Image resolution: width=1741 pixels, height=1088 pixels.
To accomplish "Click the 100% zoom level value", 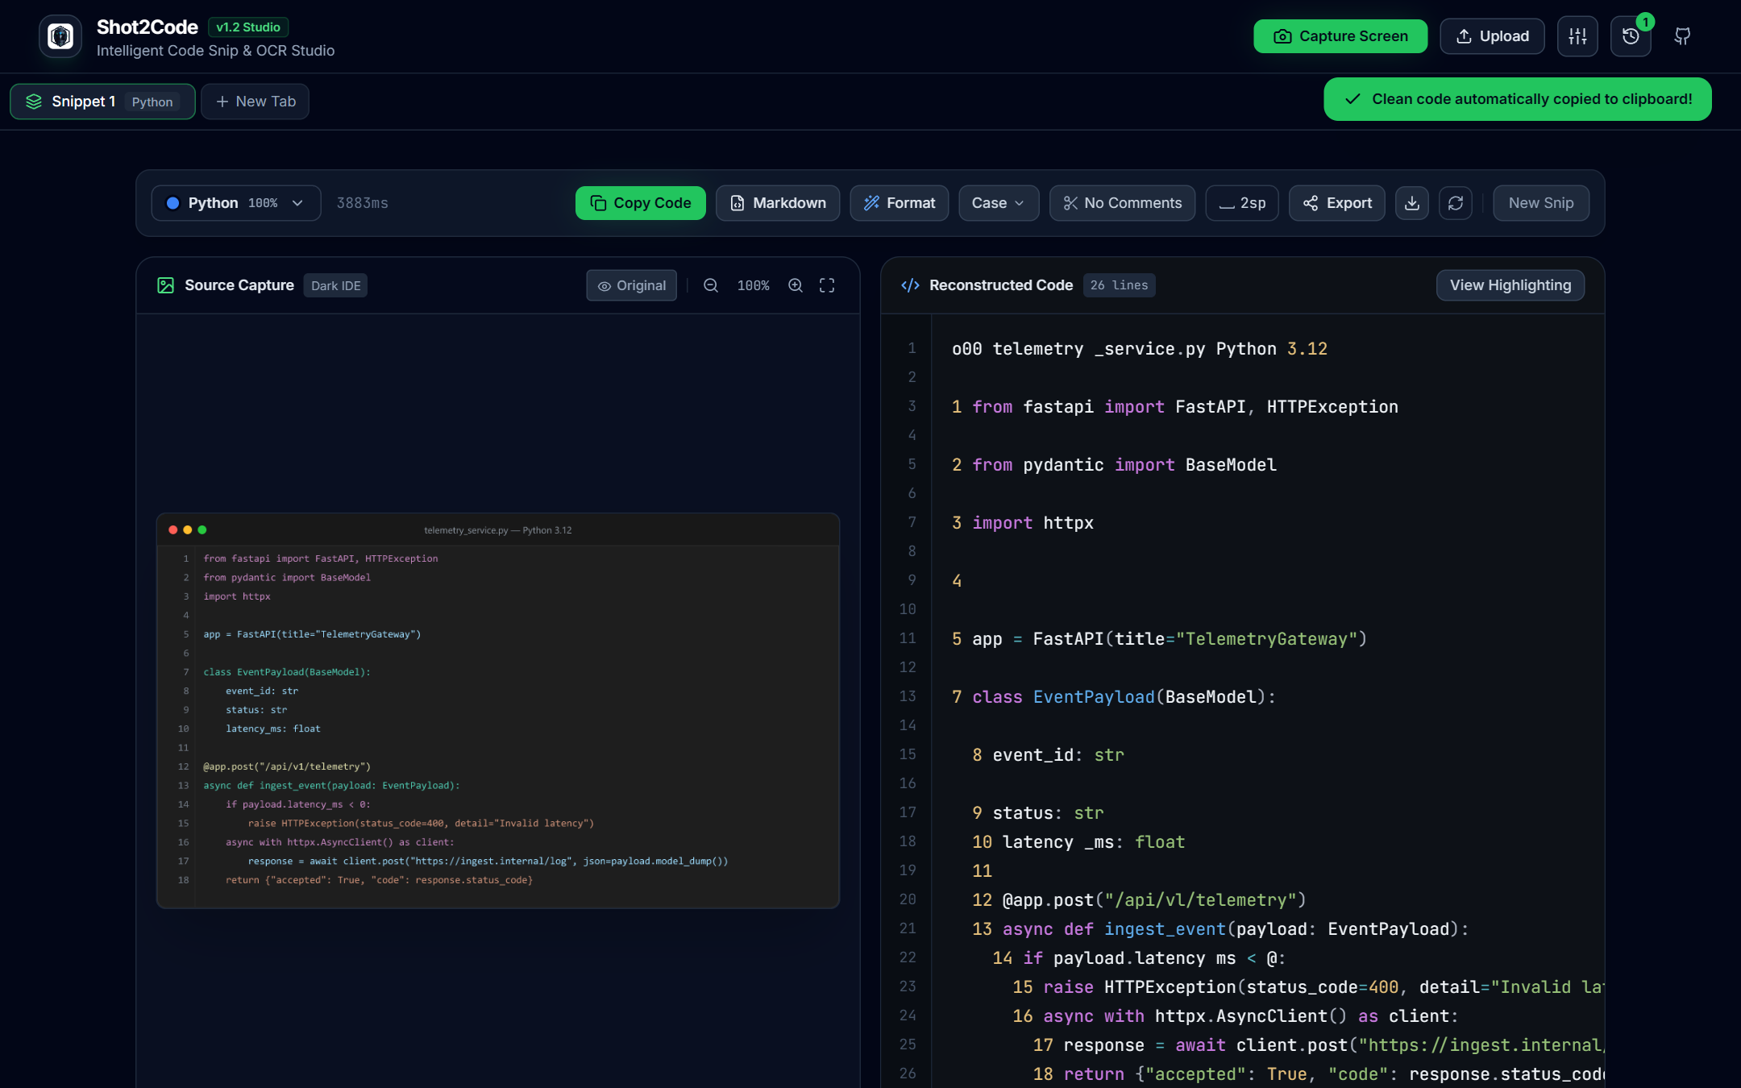I will [x=753, y=285].
